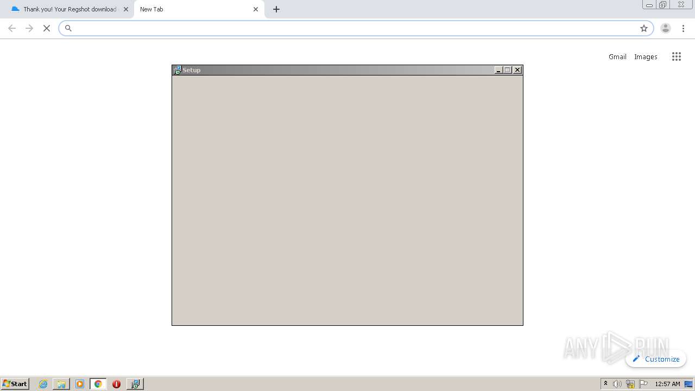
Task: Click the taskbar clock showing 12:57 AM
Action: tap(667, 384)
